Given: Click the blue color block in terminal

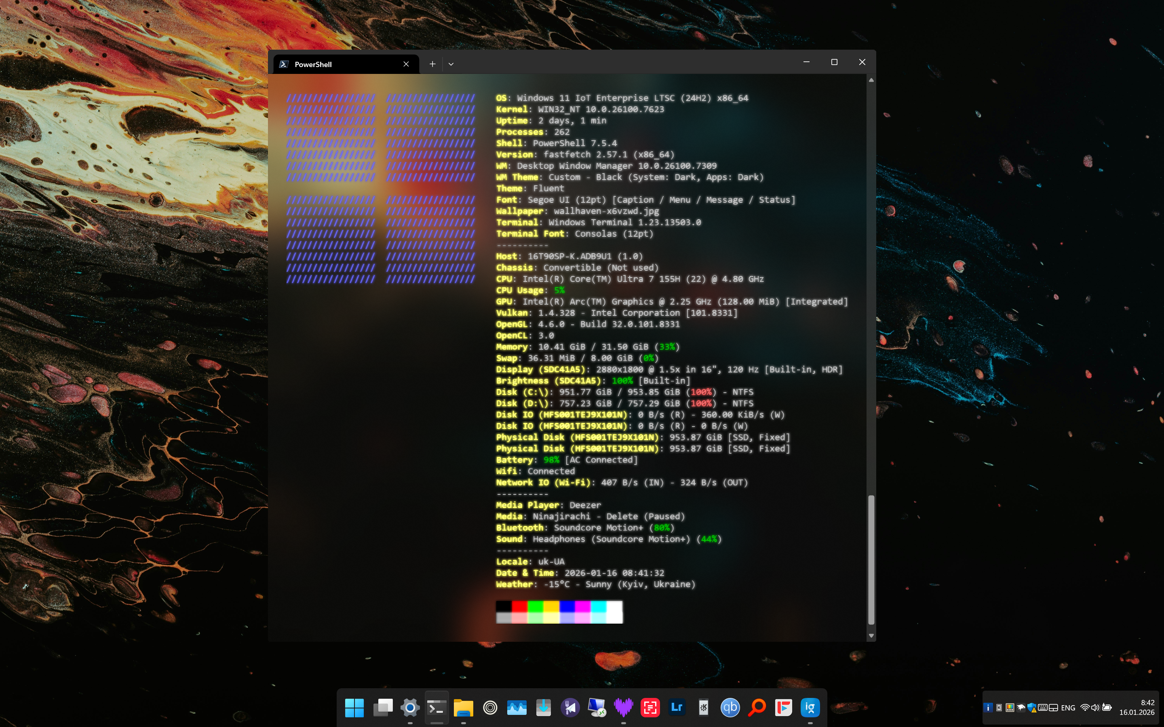Looking at the screenshot, I should click(x=567, y=606).
